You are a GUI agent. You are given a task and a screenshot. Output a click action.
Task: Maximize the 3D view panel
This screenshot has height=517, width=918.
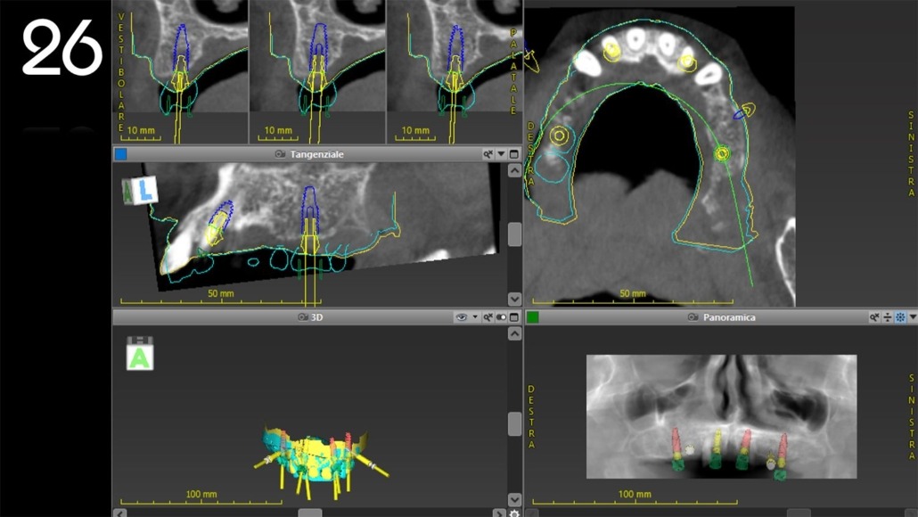click(514, 317)
